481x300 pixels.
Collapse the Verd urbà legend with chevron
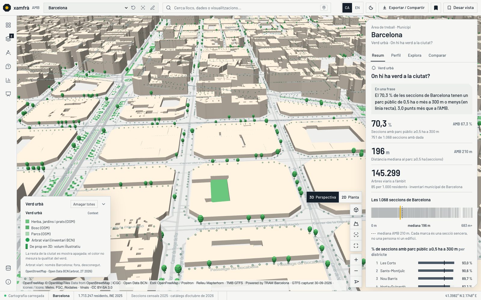[x=104, y=204]
